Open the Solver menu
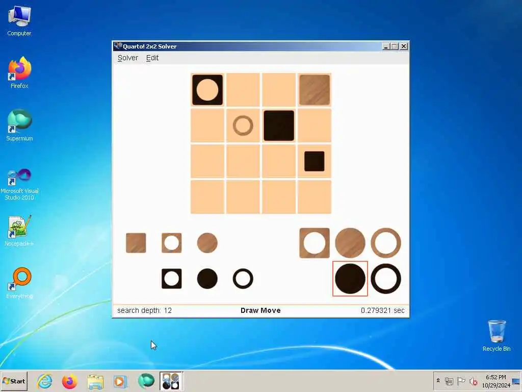522x392 pixels. coord(127,58)
